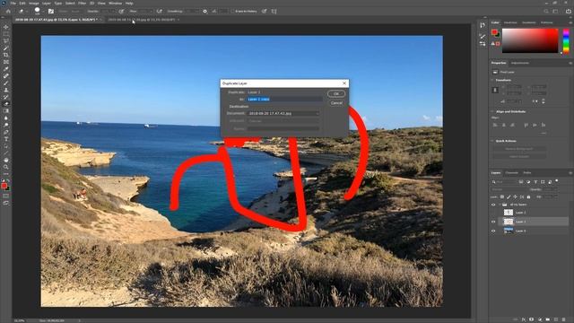The width and height of the screenshot is (574, 323).
Task: Open the Layer menu
Action: (x=47, y=4)
